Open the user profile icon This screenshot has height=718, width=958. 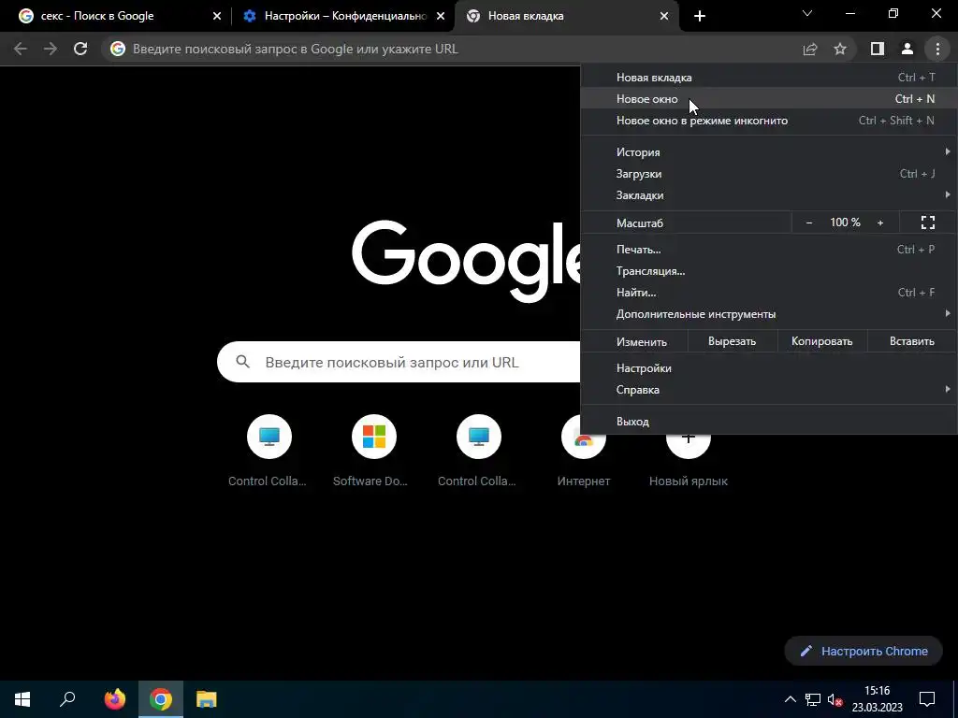[907, 49]
